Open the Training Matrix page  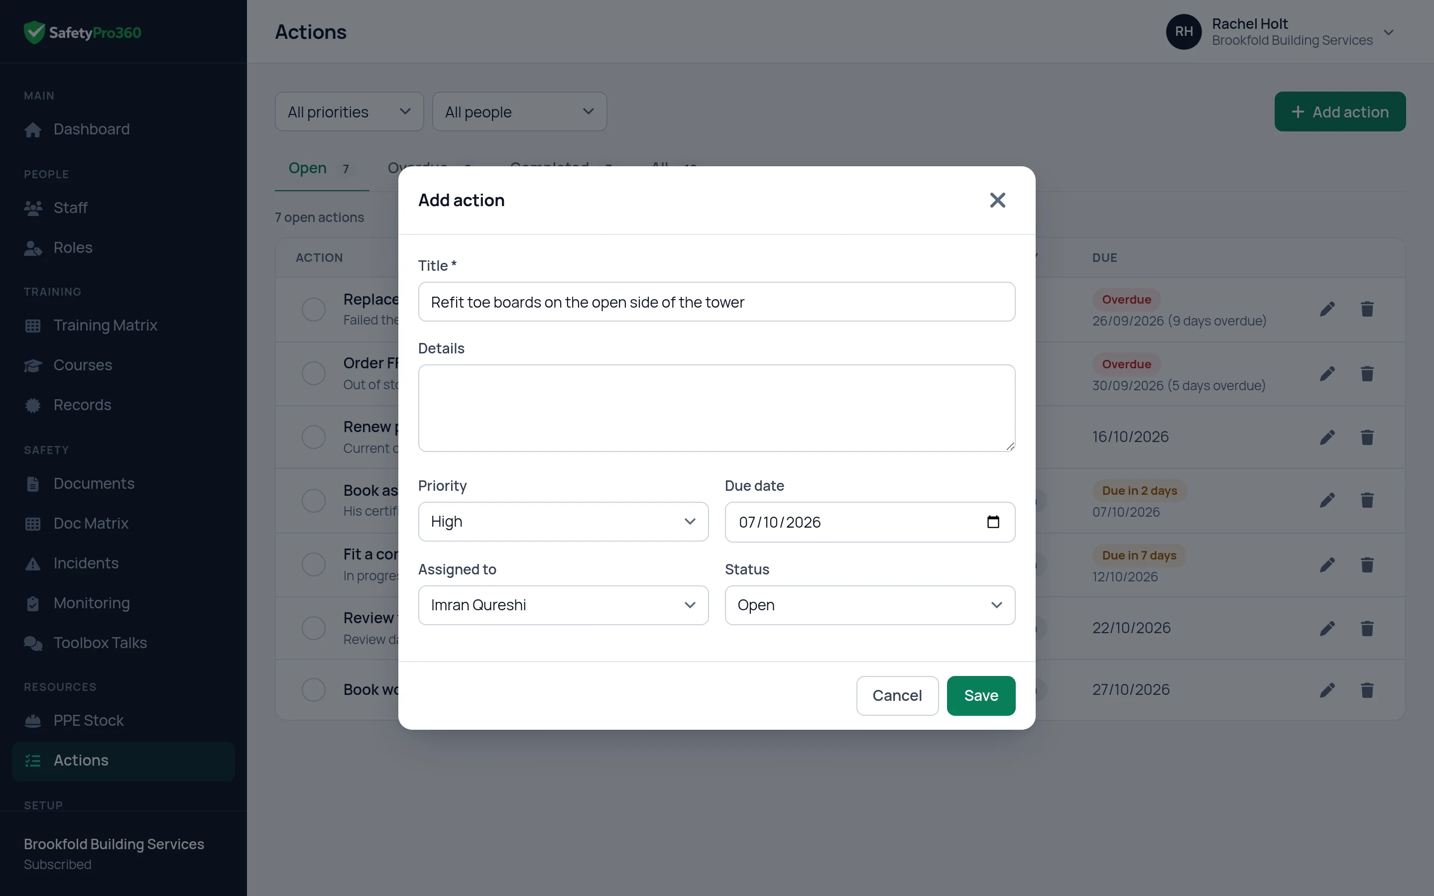123,326
